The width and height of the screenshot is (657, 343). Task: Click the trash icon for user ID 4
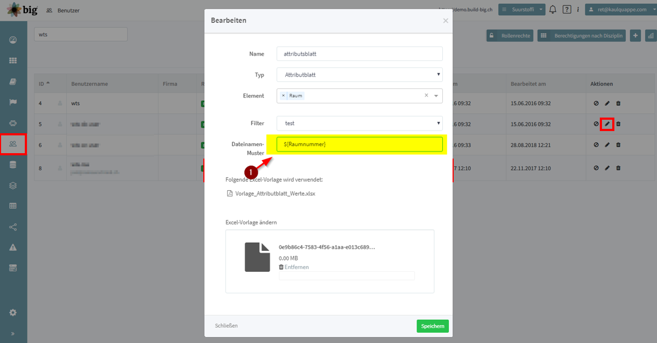(x=618, y=103)
